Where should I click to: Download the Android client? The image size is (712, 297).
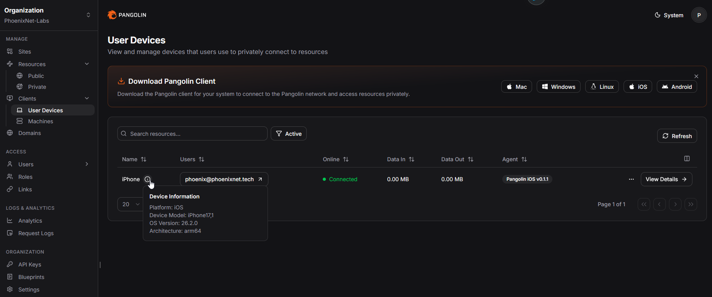click(x=676, y=87)
